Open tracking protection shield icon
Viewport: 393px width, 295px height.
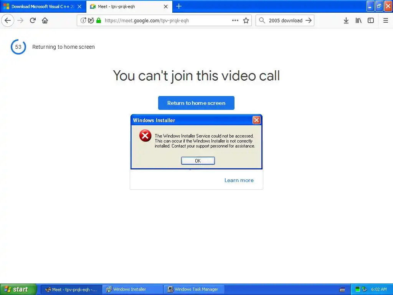coord(91,20)
